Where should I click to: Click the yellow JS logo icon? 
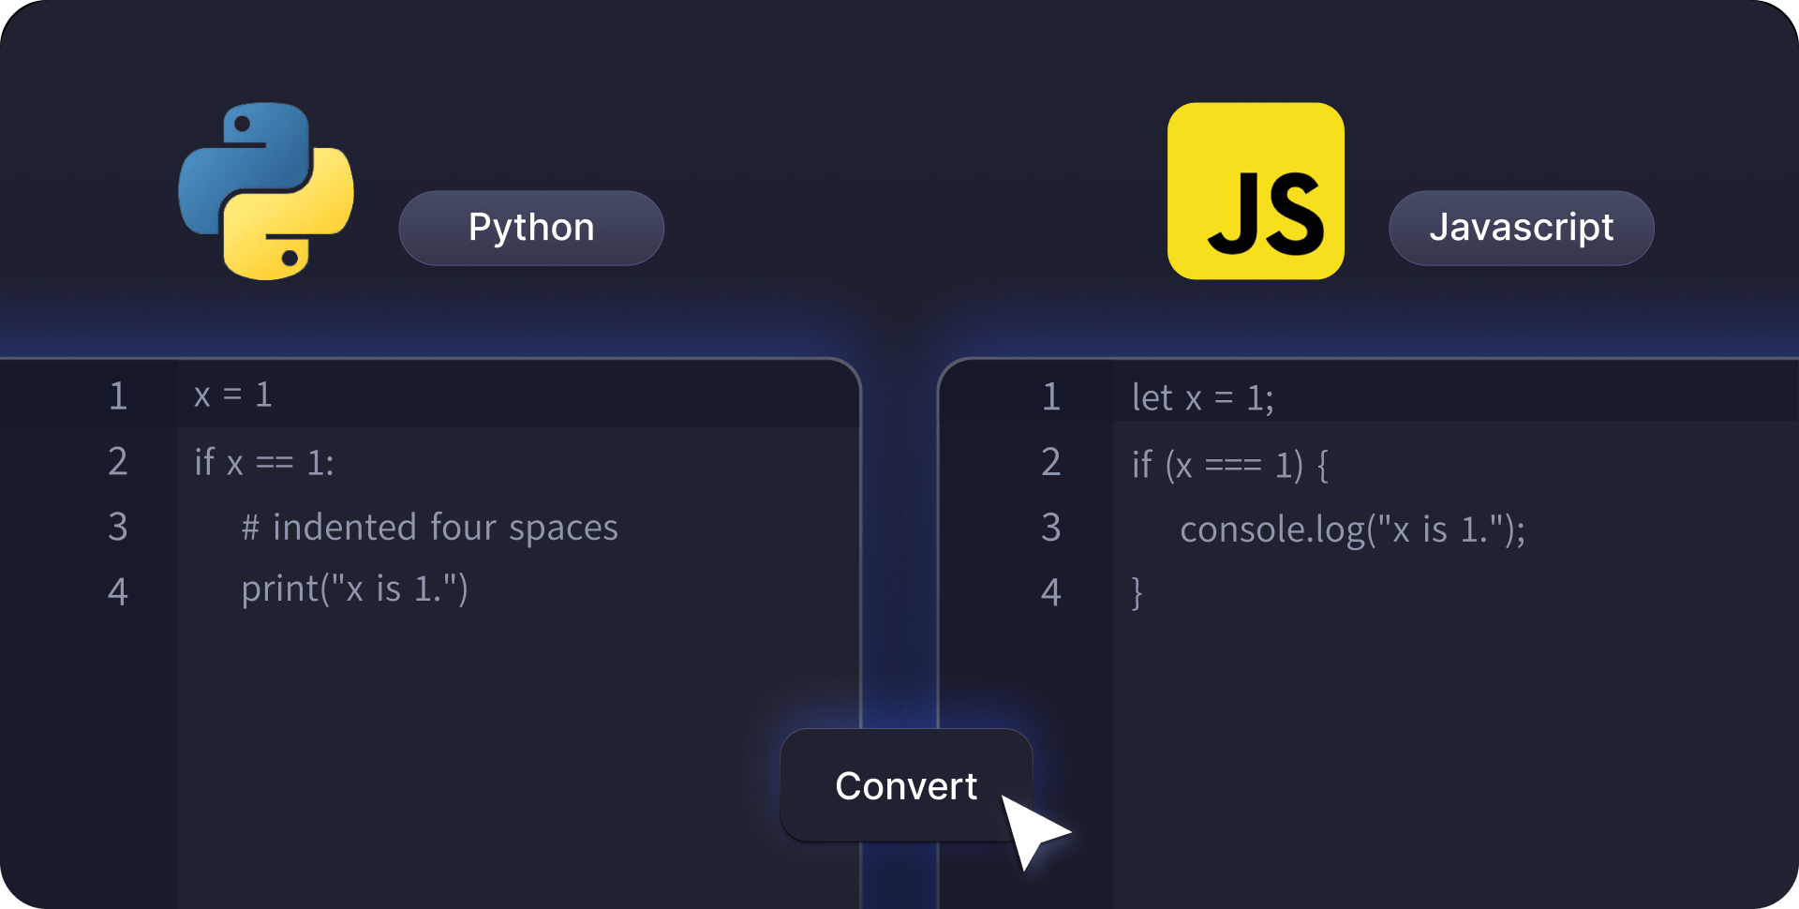(1256, 191)
